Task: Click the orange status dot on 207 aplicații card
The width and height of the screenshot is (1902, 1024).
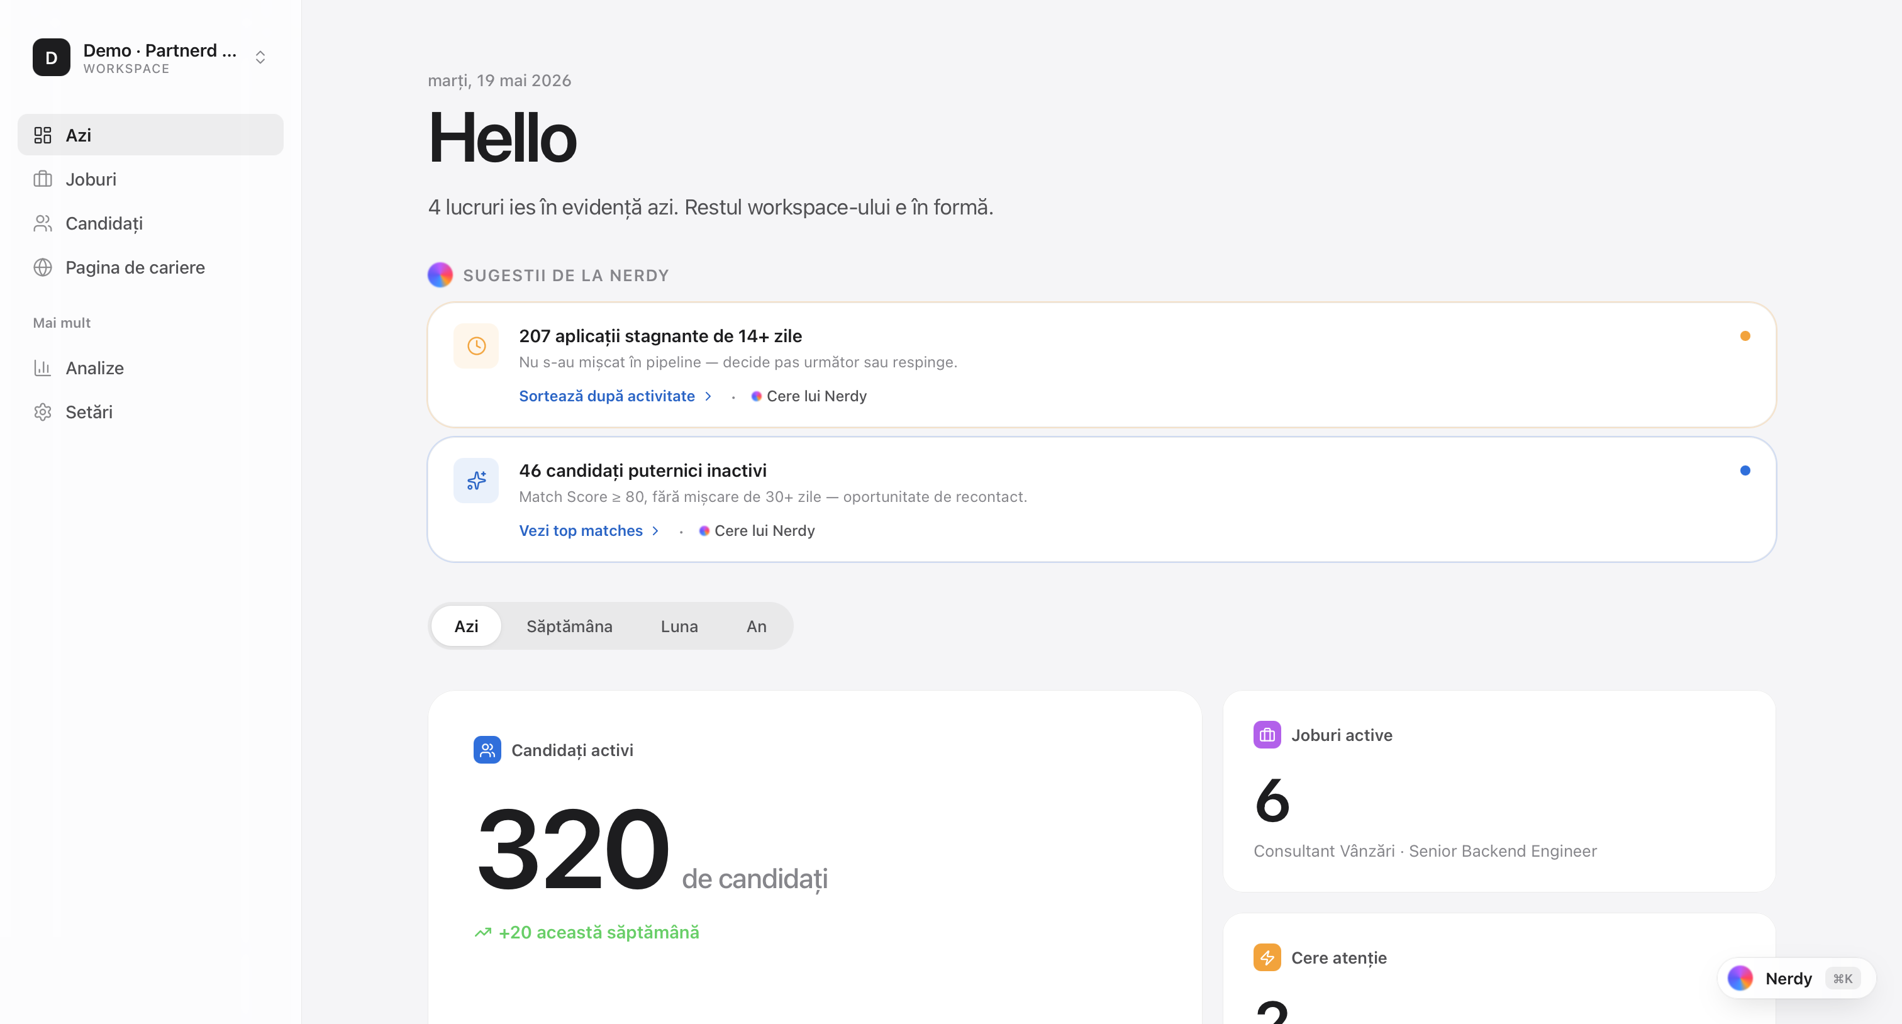Action: click(1745, 336)
